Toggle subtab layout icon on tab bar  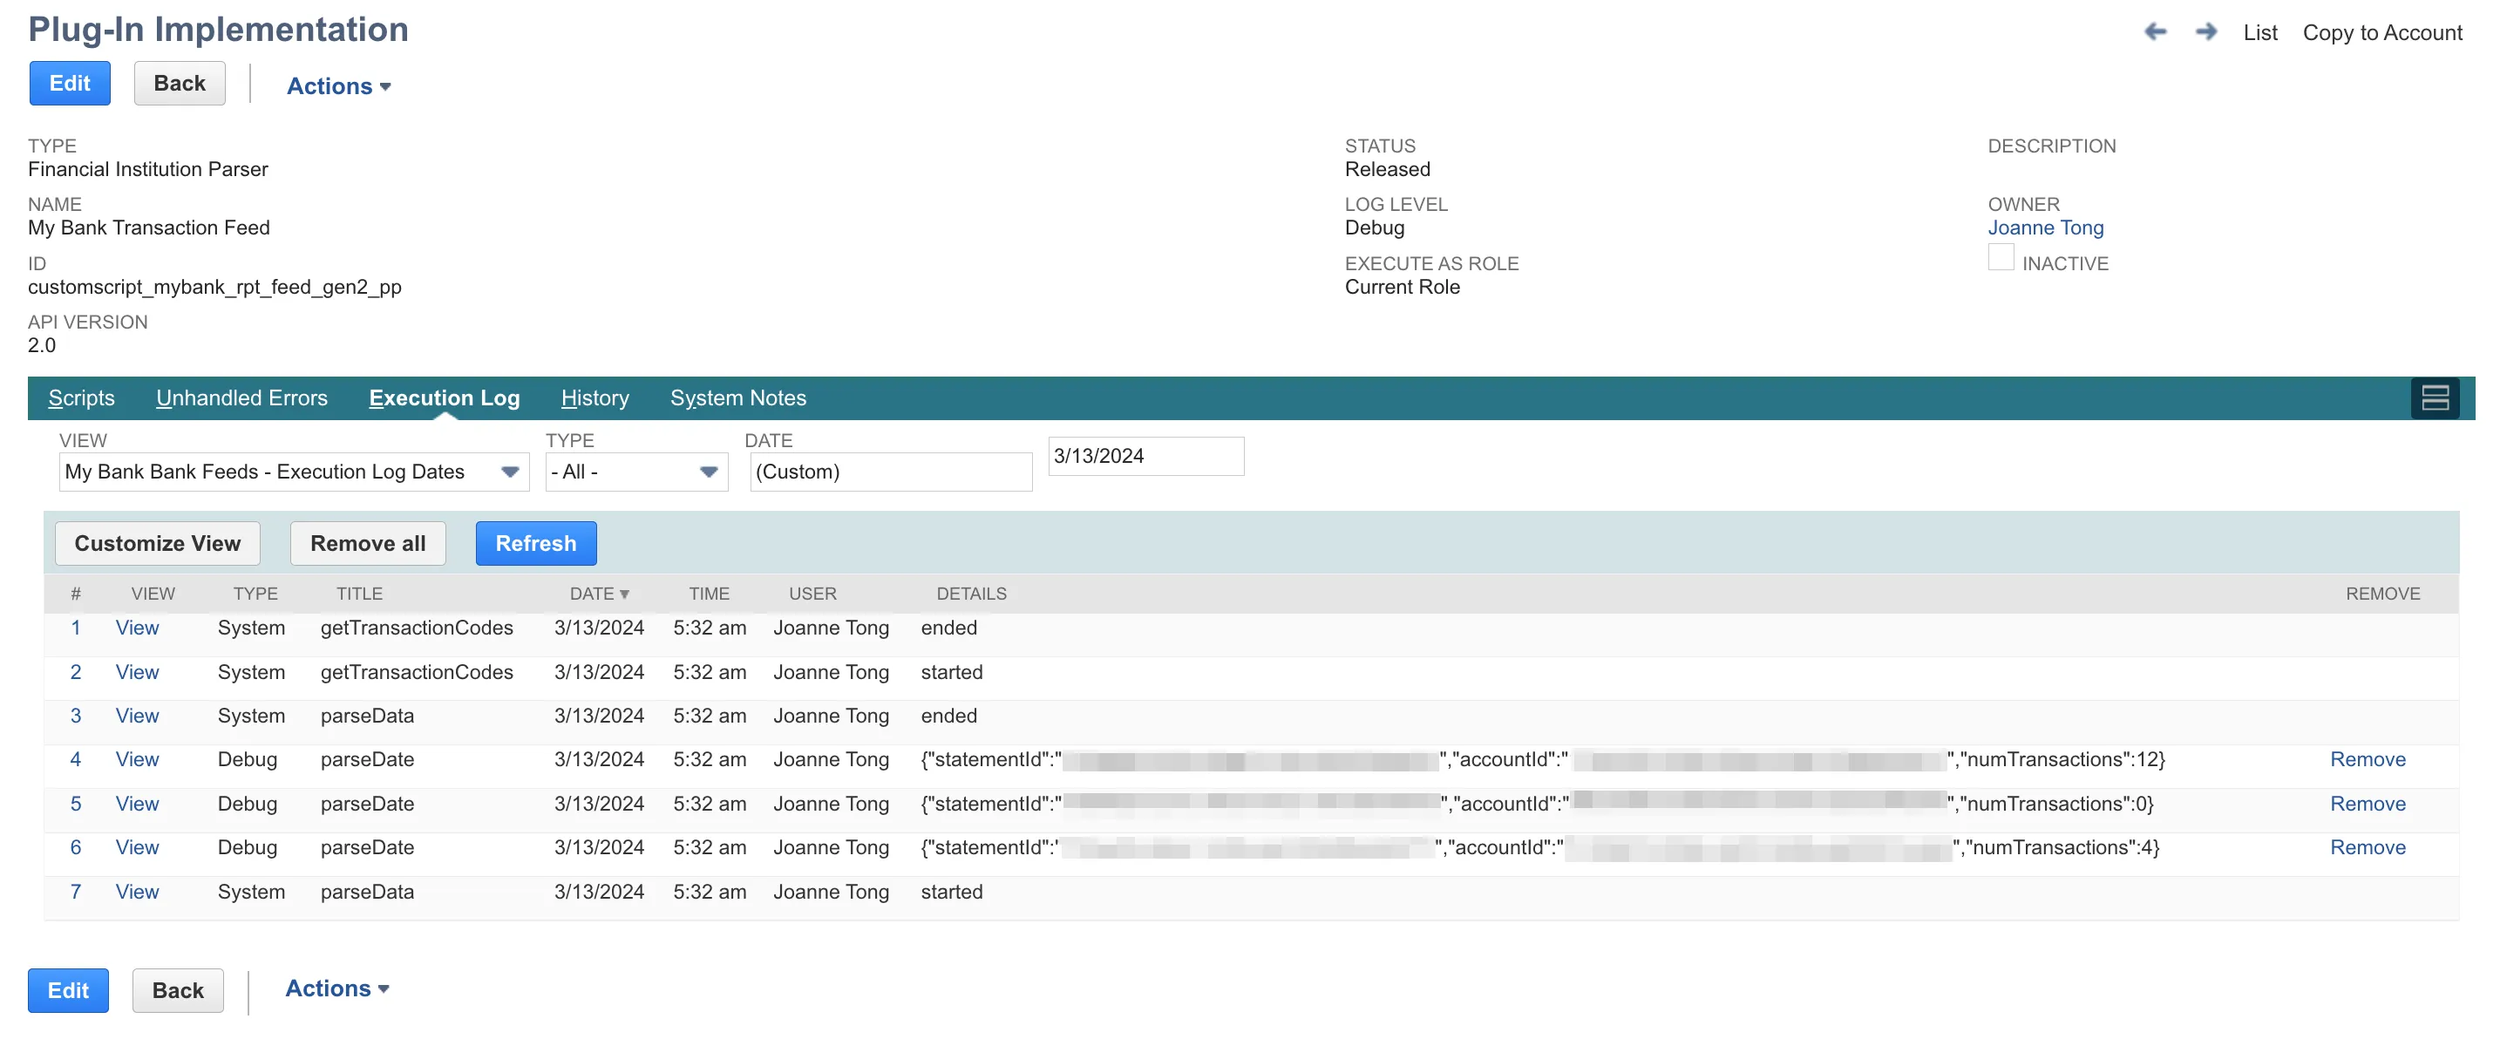[2435, 398]
